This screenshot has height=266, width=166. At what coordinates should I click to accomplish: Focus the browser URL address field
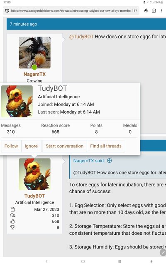(74, 11)
